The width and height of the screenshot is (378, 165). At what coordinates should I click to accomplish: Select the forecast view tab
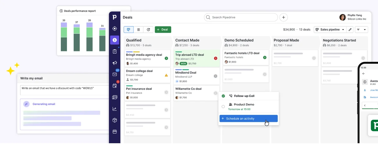pos(148,30)
